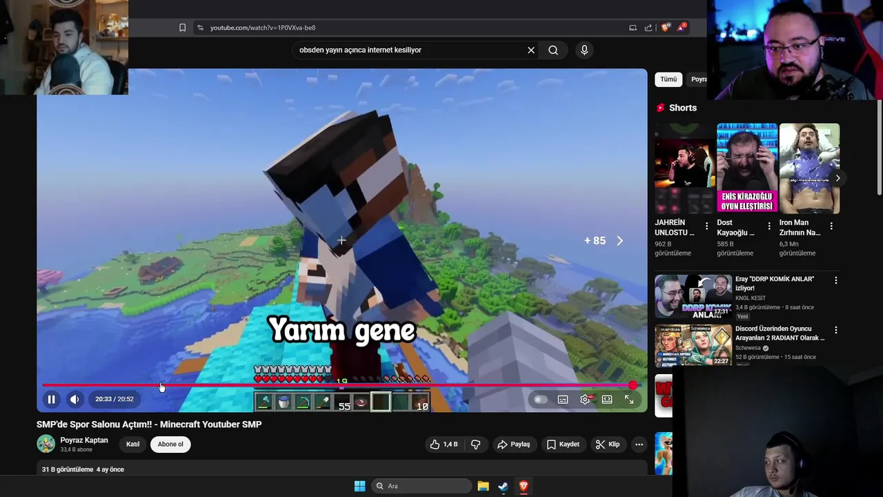The height and width of the screenshot is (497, 883).
Task: Advance Shorts shelf with right arrow
Action: [x=837, y=178]
